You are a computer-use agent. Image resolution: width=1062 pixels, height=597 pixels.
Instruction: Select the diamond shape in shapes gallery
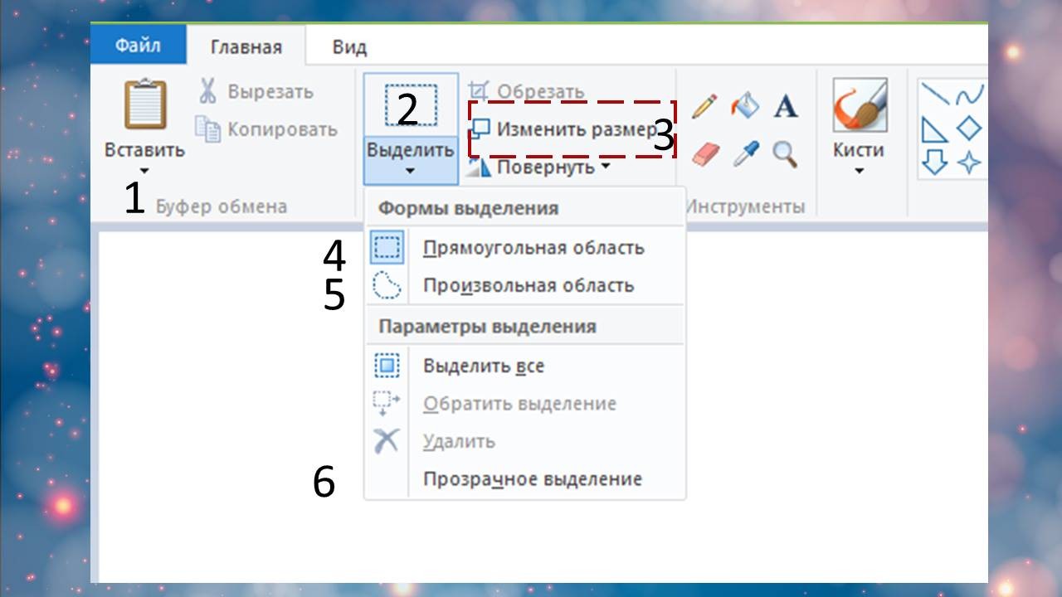tap(968, 129)
